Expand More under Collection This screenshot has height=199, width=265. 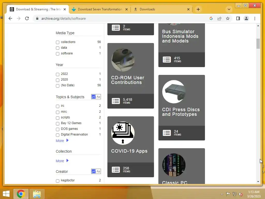[x=62, y=161]
